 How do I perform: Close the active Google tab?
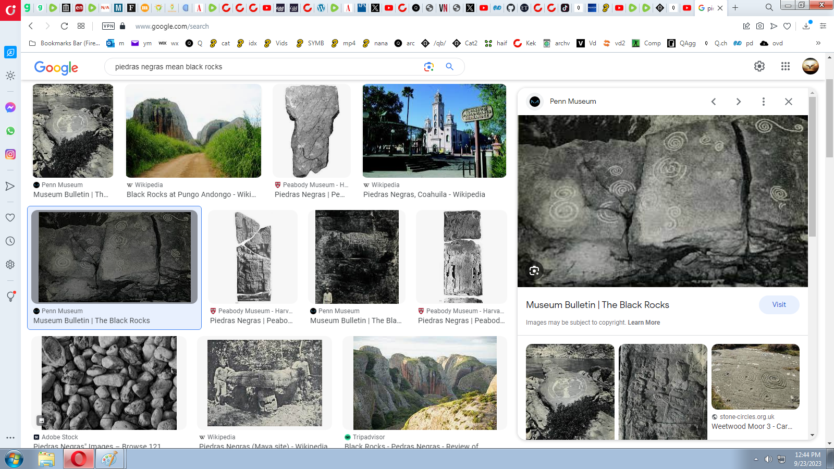(x=720, y=8)
